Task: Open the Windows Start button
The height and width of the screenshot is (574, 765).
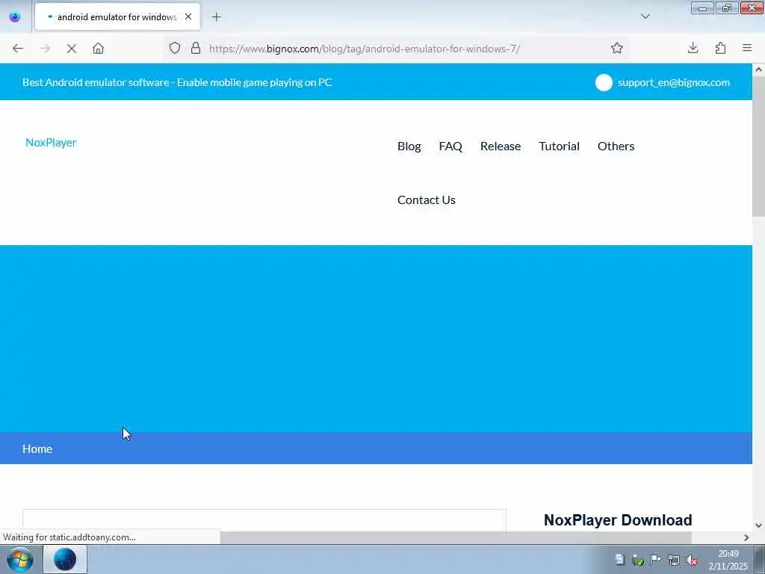Action: [20, 559]
